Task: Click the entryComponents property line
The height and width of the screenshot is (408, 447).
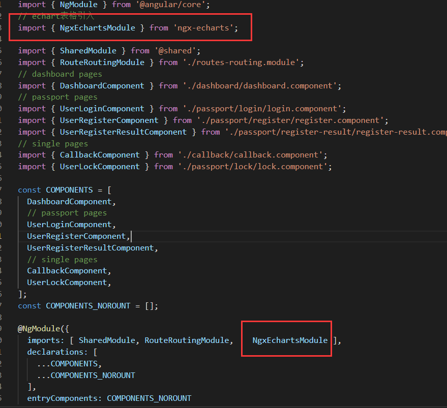Action: [62, 398]
